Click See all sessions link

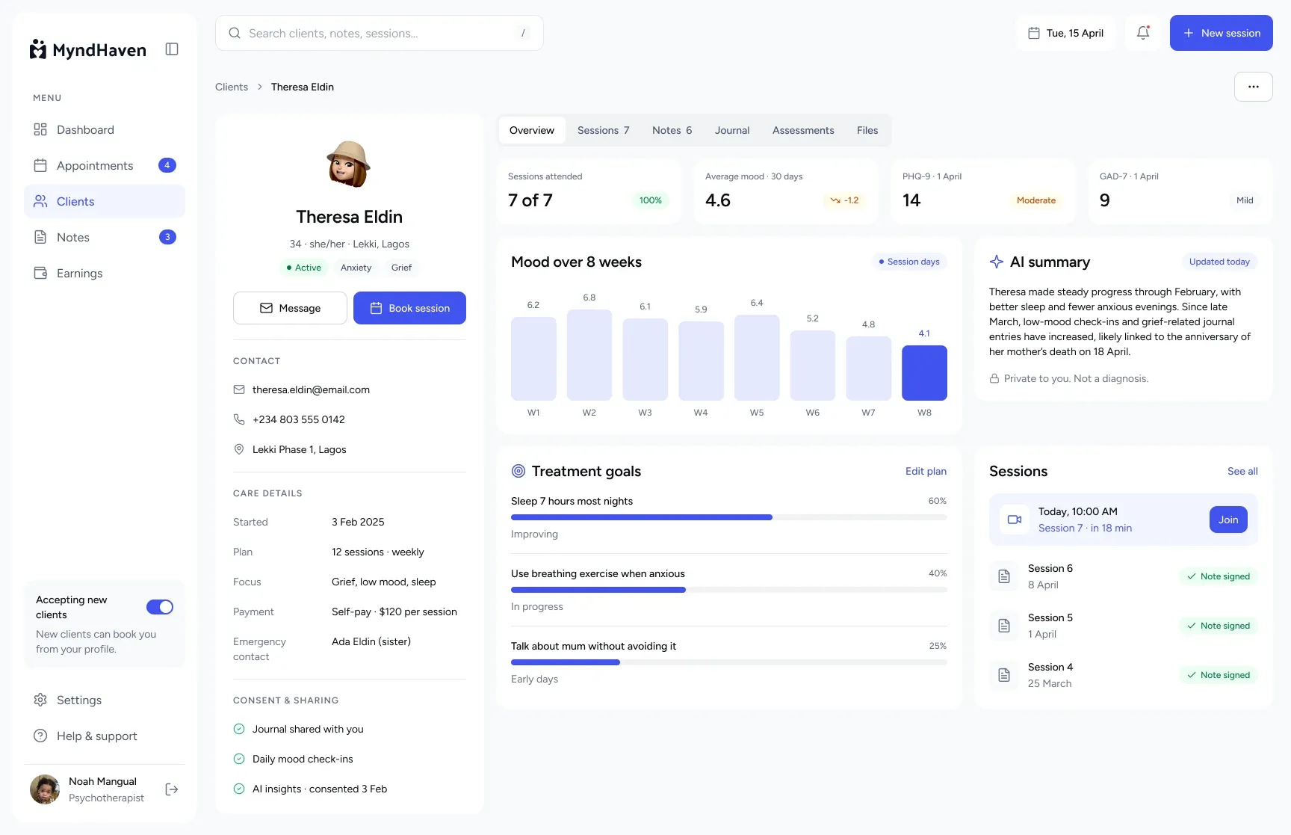tap(1242, 471)
